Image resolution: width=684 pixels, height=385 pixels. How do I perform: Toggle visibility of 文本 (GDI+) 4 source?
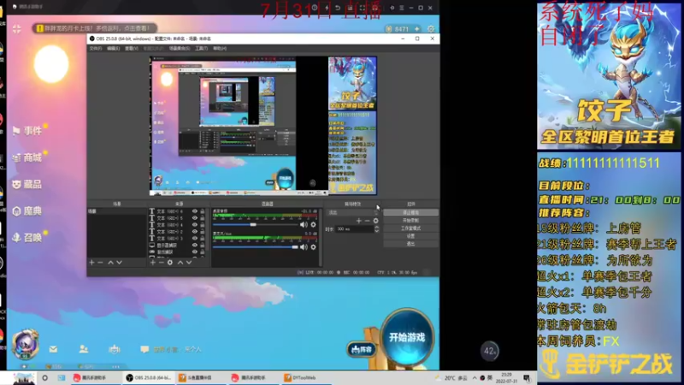195,225
